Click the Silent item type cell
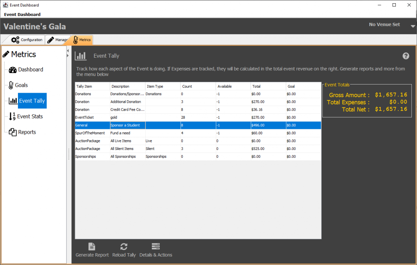 click(x=163, y=149)
